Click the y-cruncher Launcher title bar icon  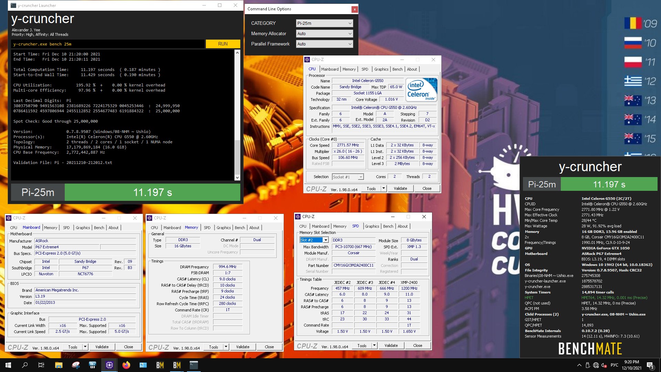(x=13, y=6)
